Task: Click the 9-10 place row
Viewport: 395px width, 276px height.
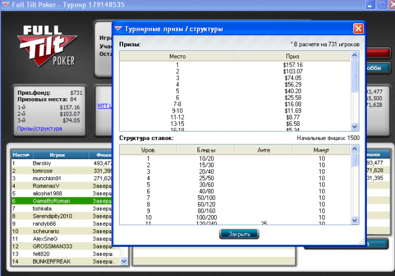Action: [235, 111]
